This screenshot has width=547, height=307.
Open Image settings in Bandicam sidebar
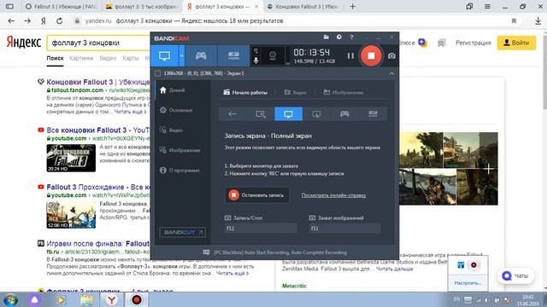point(179,150)
